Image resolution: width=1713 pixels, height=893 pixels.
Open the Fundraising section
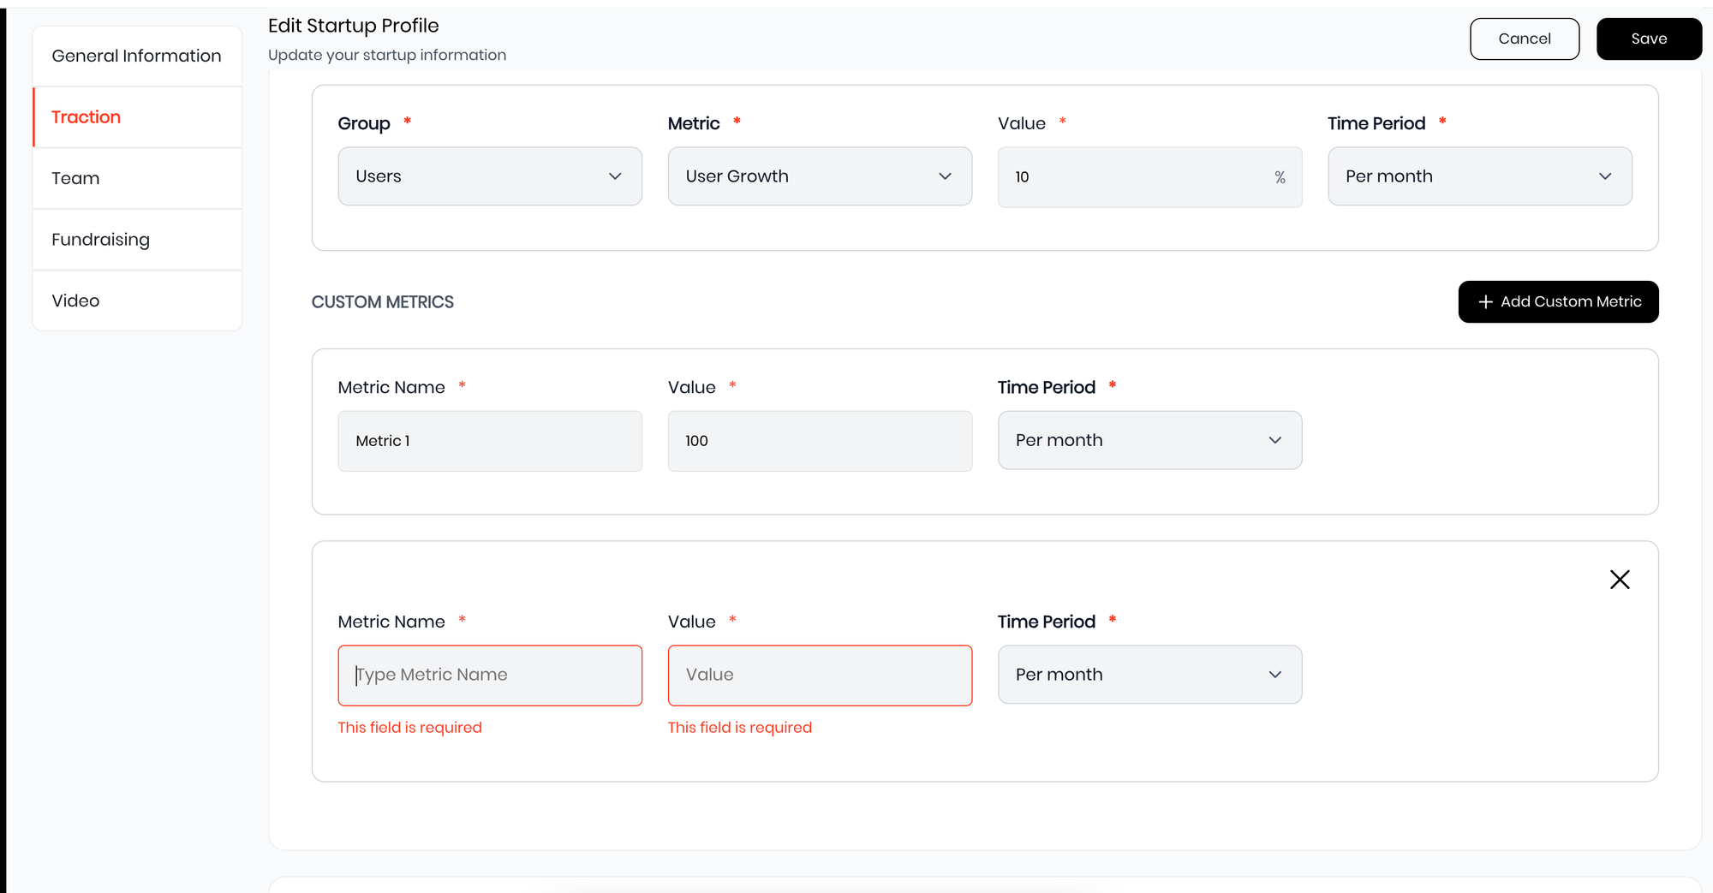137,240
